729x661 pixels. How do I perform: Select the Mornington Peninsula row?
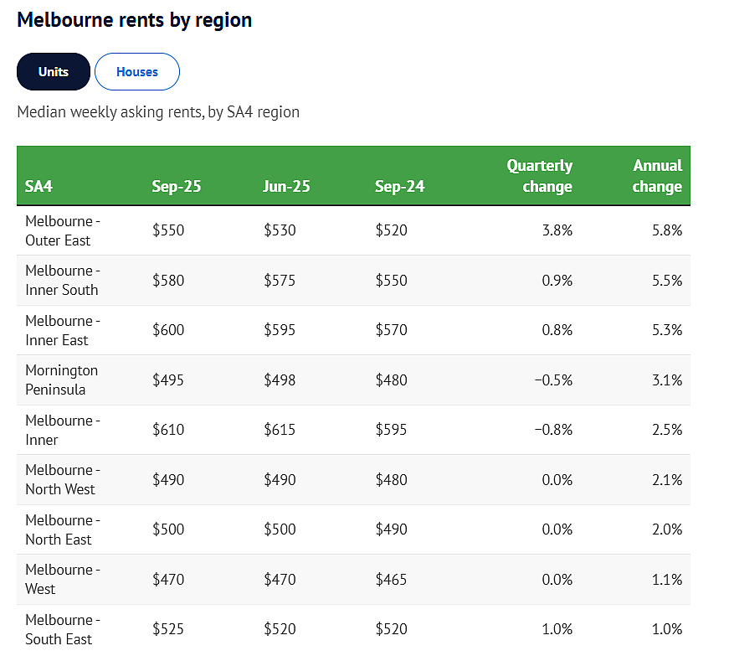coord(353,380)
